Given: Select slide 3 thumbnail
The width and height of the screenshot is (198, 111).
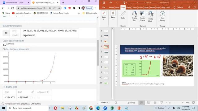Looking at the screenshot, I should click(106, 41).
